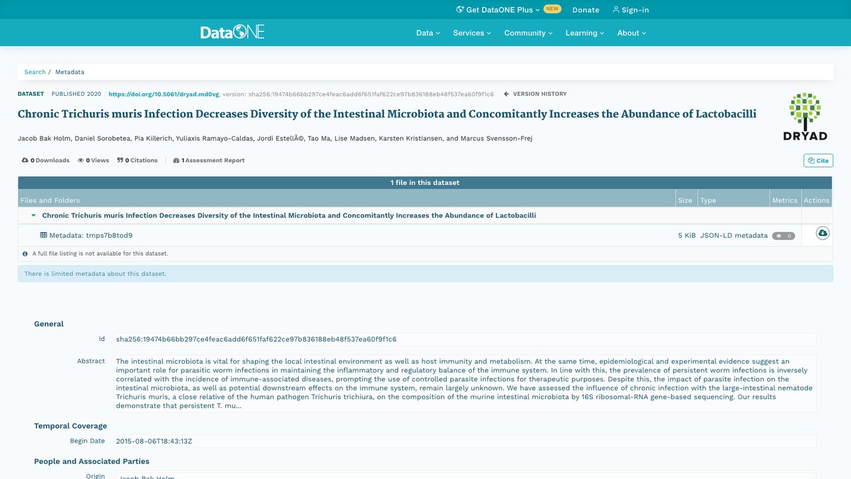Open the Learning menu

[585, 33]
